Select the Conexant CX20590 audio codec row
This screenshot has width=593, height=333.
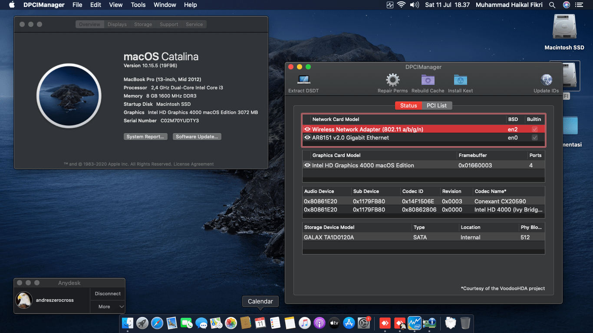[x=423, y=201]
